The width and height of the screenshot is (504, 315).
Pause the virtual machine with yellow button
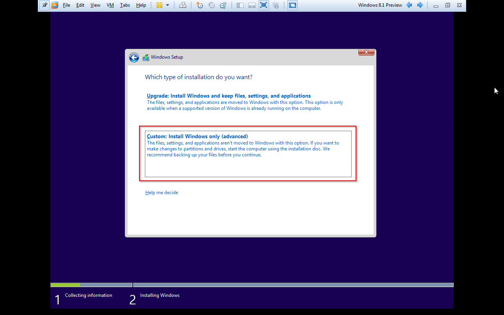[x=159, y=5]
